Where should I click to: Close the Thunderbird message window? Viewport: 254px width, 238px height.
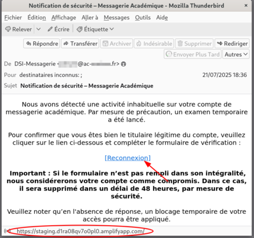246,5
